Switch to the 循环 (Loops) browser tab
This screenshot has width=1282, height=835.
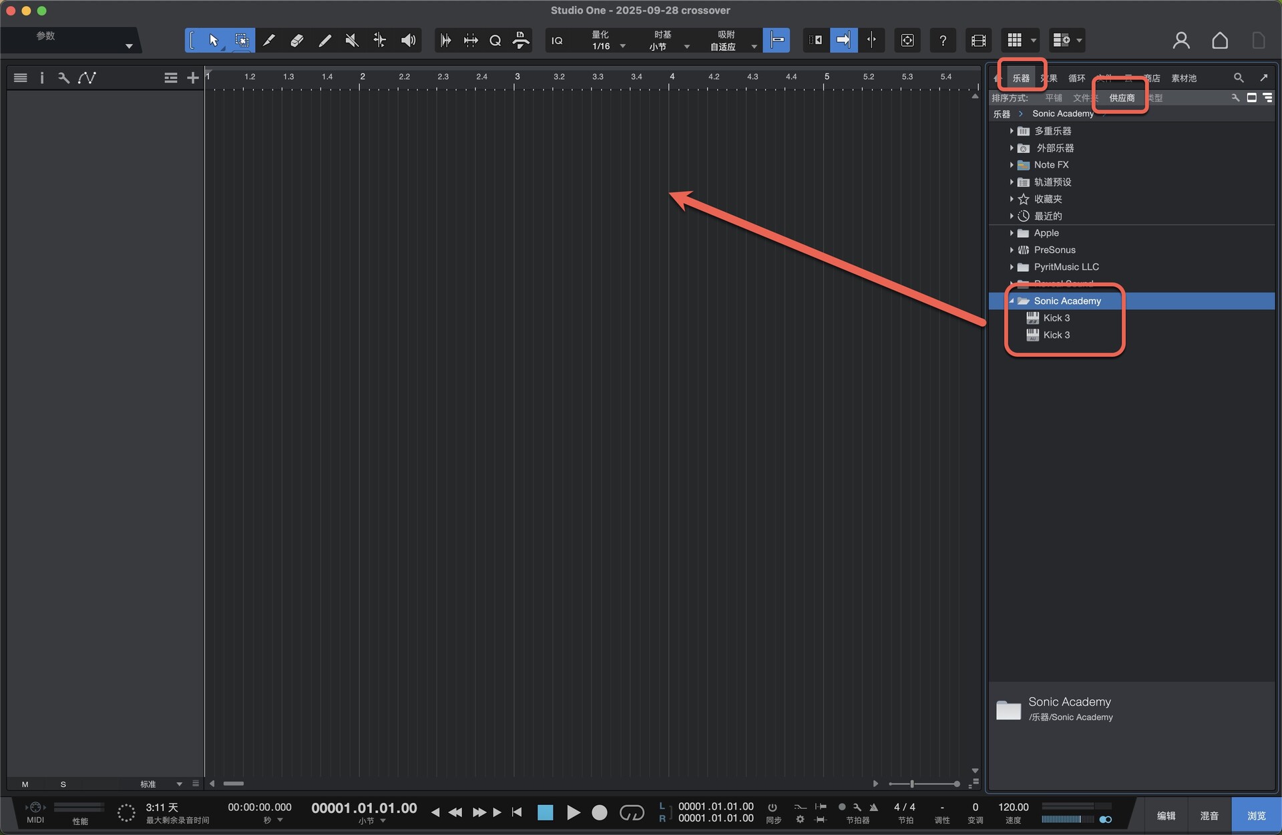click(1076, 78)
